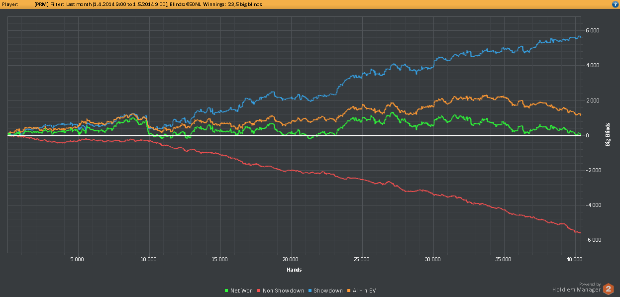
Task: Toggle the Showdown legend label
Action: [328, 291]
